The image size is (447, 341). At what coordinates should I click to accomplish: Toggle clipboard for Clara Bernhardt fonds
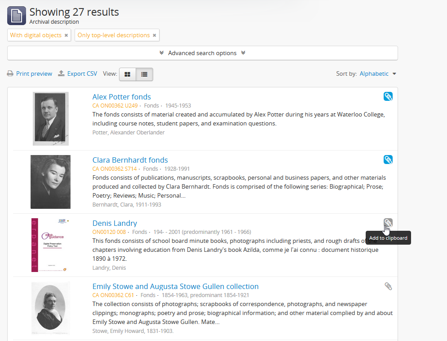click(388, 160)
